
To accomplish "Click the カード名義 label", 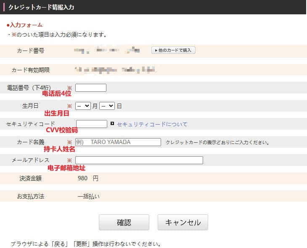I will (31, 142).
